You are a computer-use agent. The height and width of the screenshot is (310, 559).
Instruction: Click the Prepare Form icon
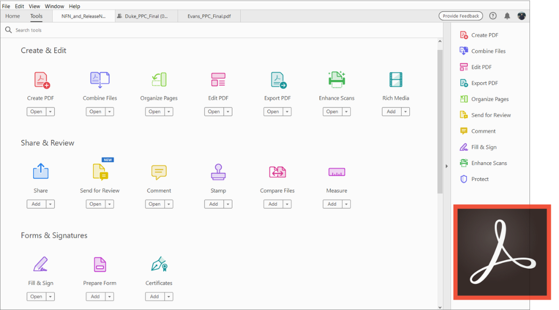click(100, 265)
